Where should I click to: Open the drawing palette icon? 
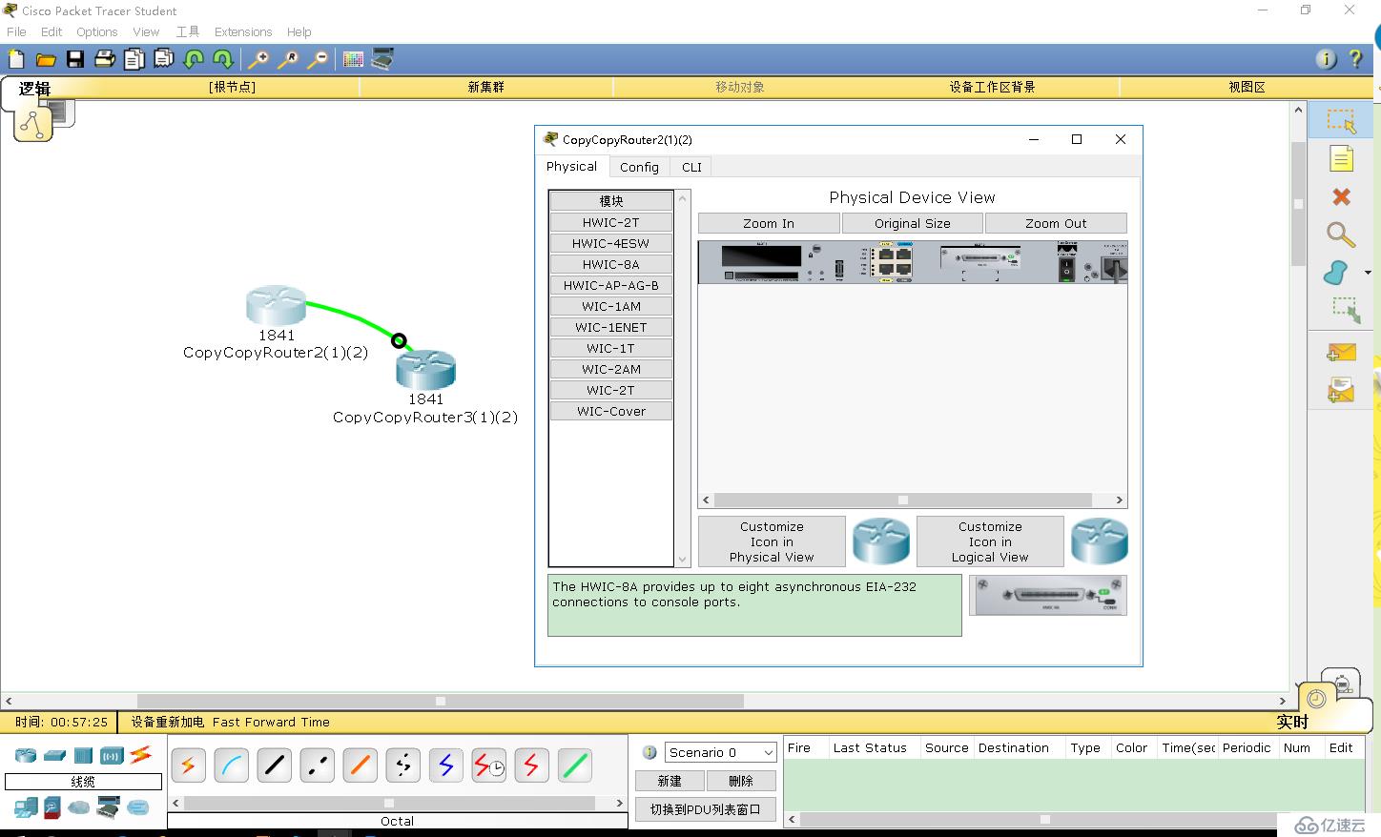pyautogui.click(x=353, y=59)
